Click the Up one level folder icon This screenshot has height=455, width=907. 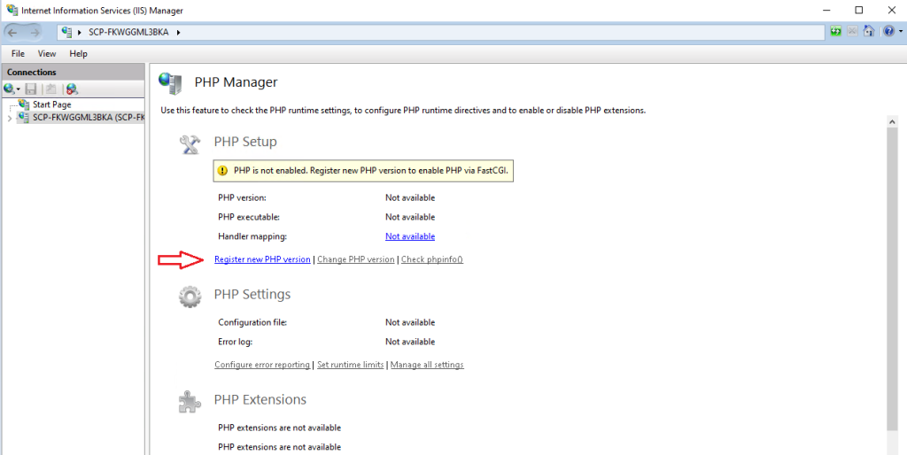tap(50, 89)
